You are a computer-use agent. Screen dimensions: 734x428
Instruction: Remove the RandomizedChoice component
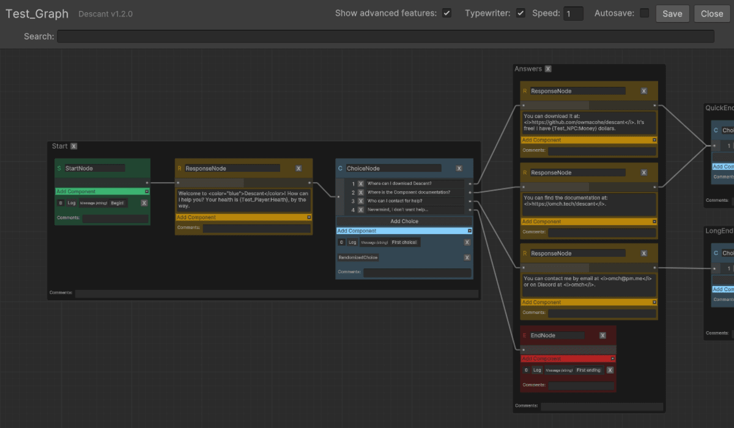tap(467, 257)
